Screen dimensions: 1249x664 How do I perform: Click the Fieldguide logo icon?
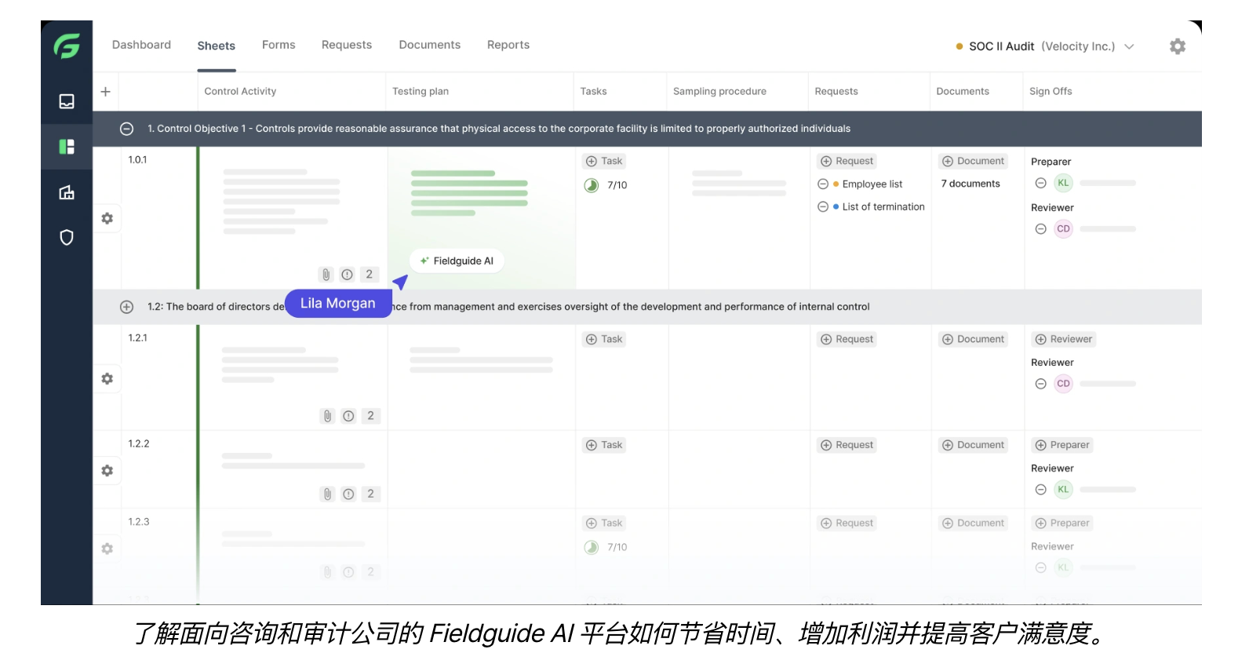67,46
